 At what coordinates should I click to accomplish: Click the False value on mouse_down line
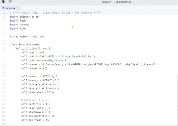point(51,92)
